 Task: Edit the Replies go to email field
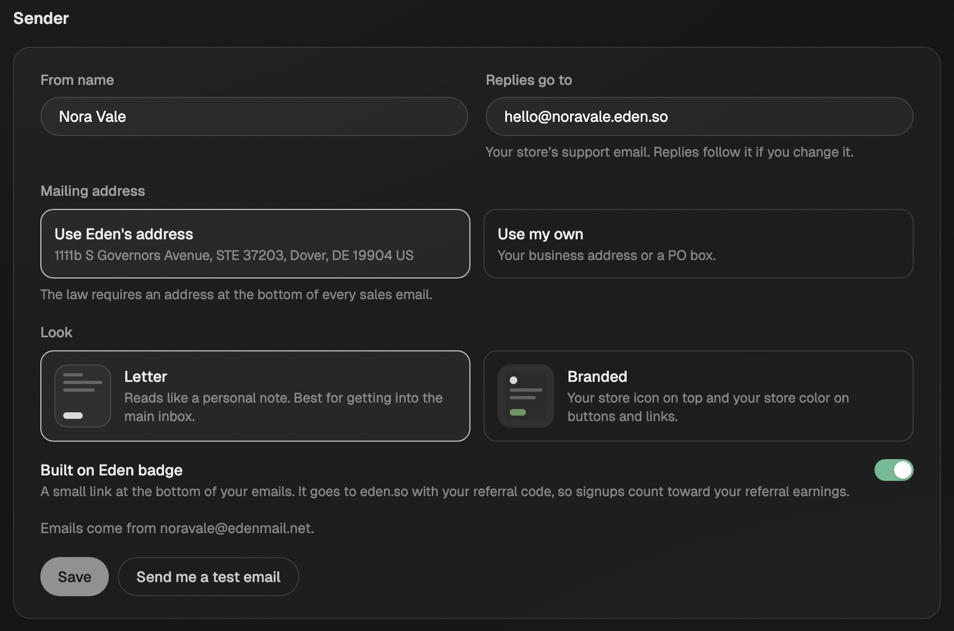(699, 116)
